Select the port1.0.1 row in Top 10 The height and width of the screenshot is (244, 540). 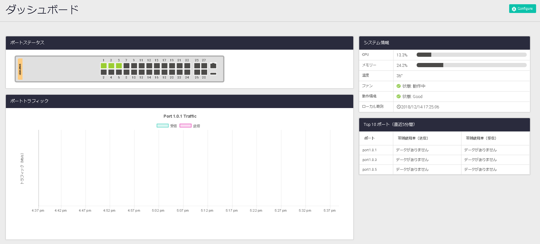pyautogui.click(x=370, y=150)
